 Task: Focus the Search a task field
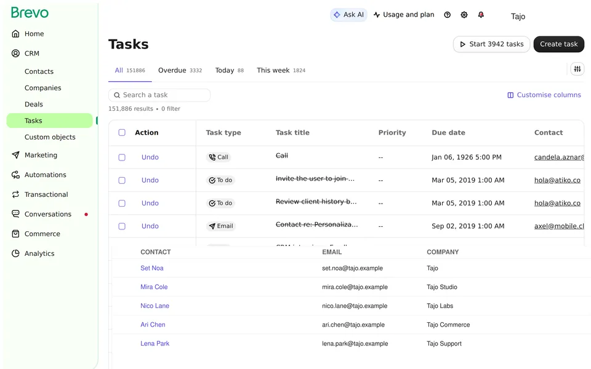click(159, 95)
